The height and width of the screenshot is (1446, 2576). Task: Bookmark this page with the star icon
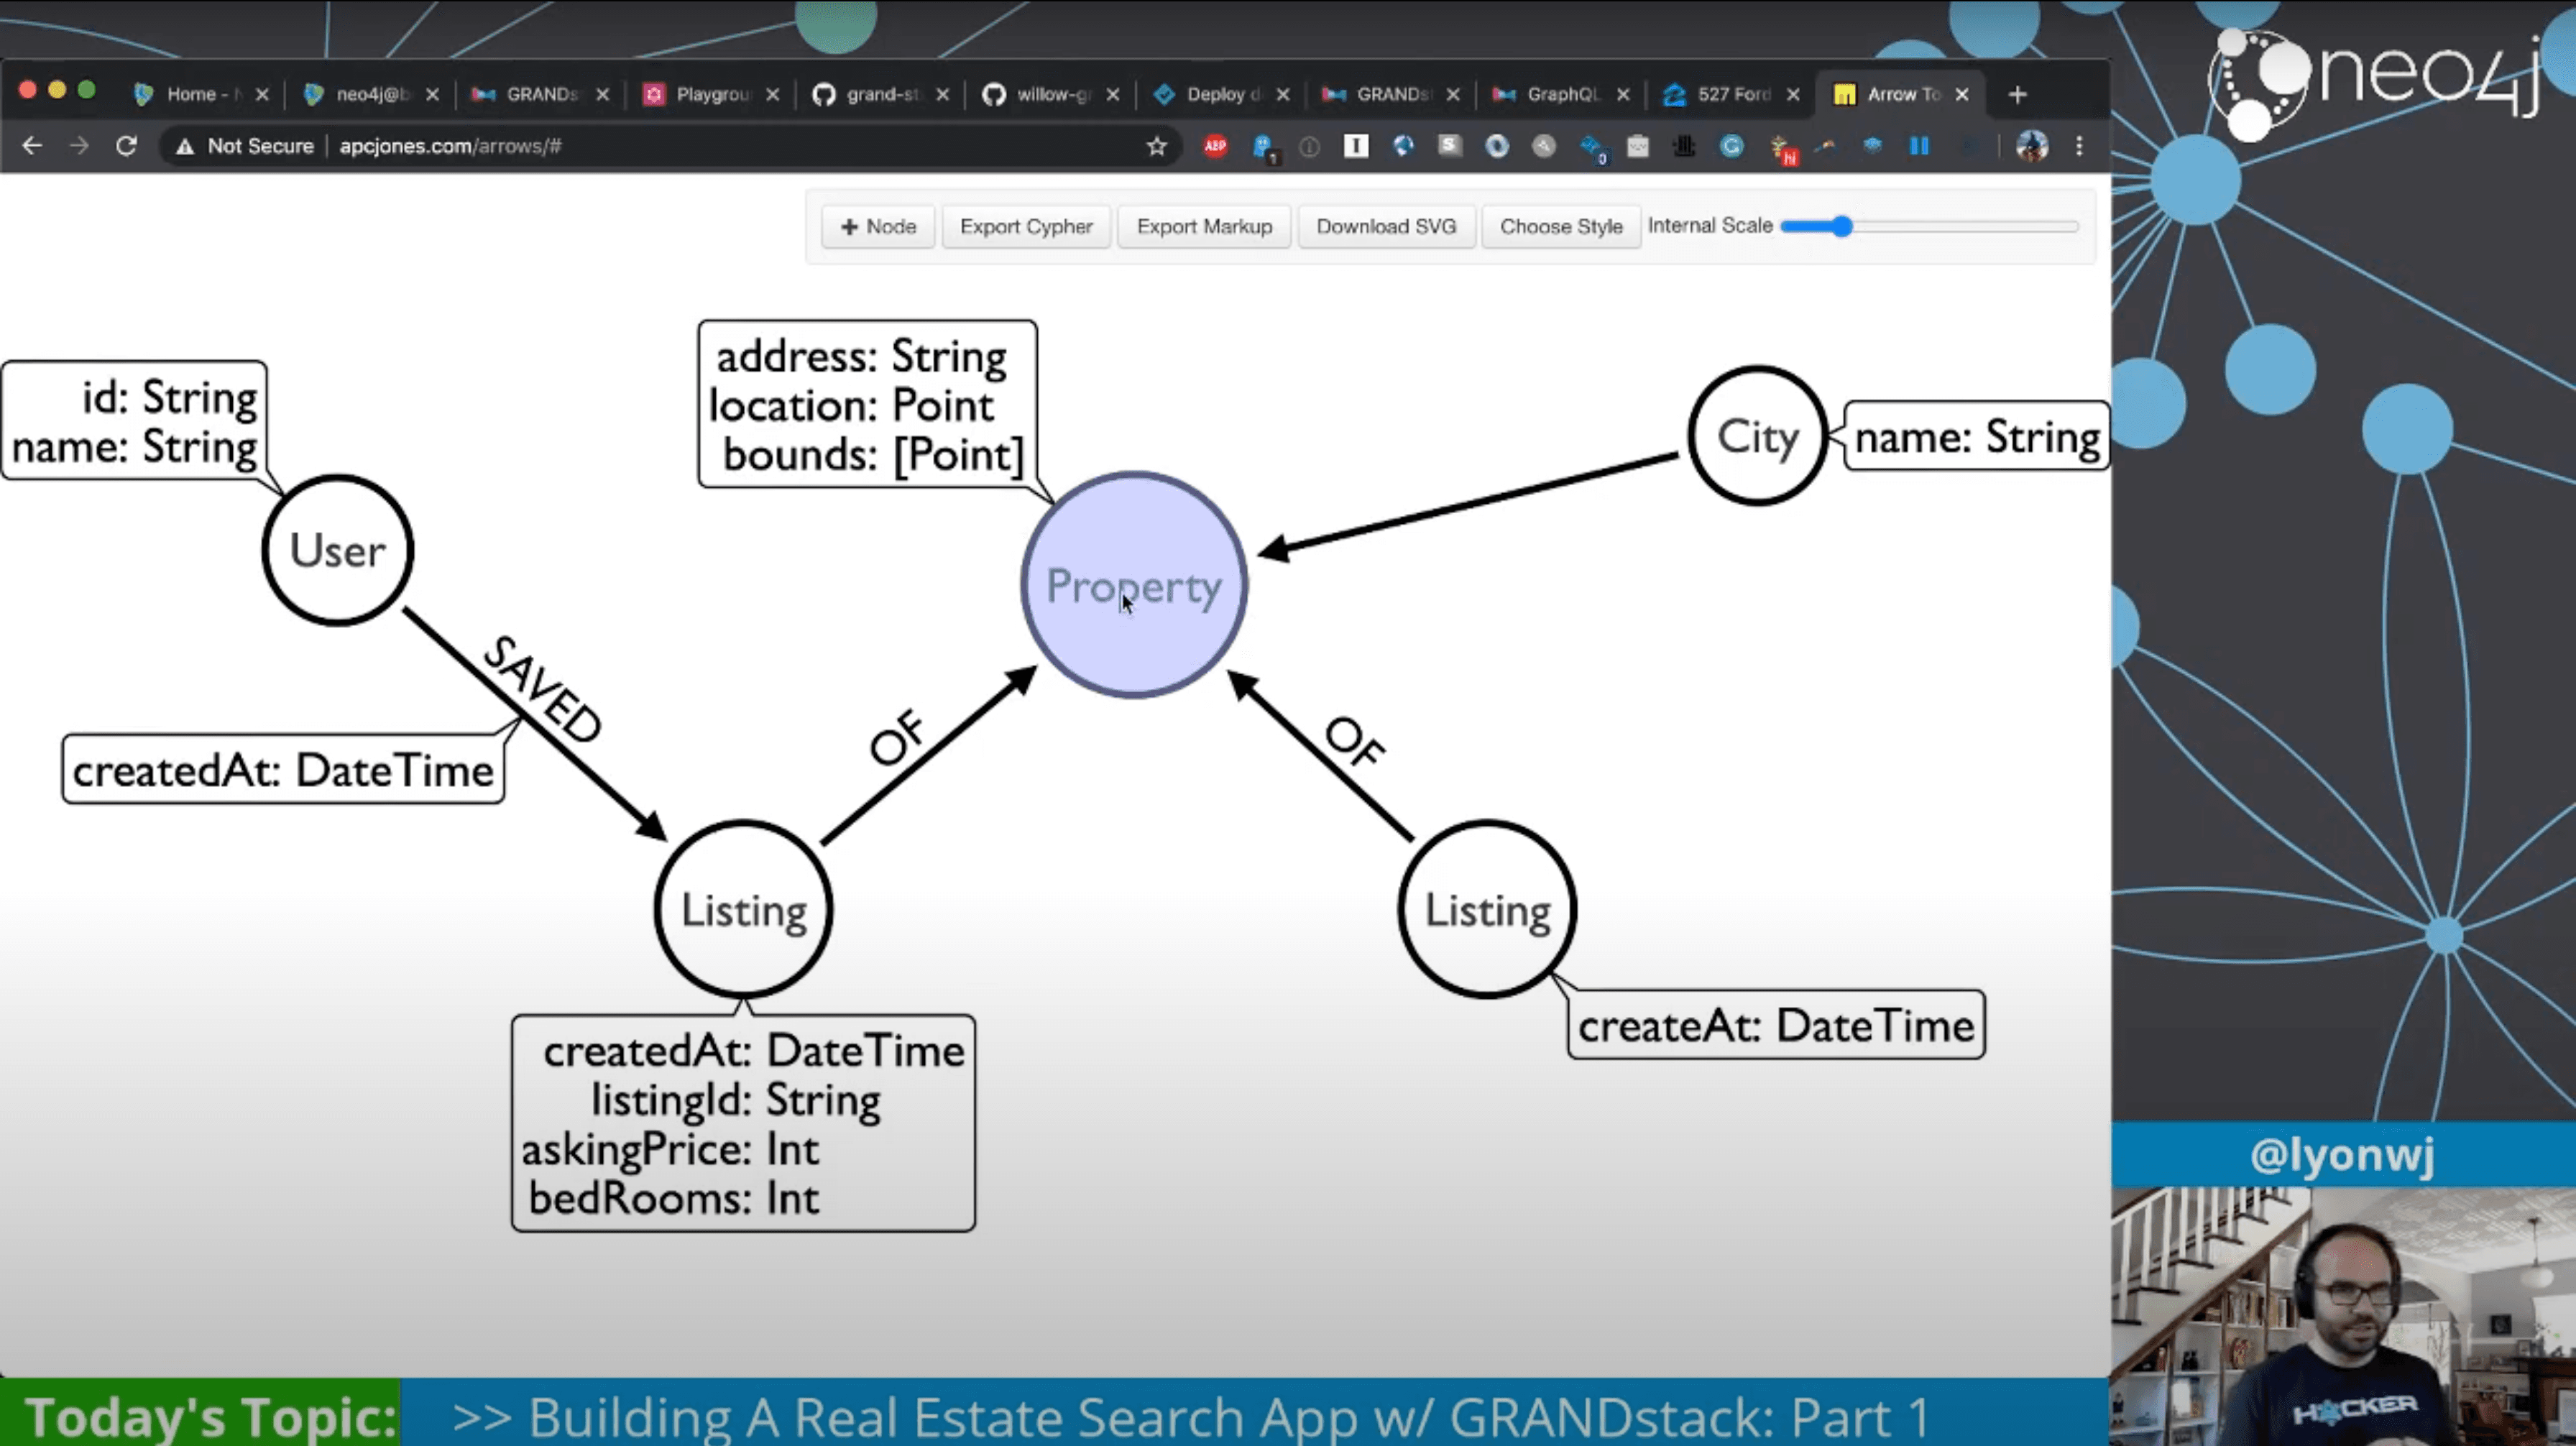pos(1157,146)
